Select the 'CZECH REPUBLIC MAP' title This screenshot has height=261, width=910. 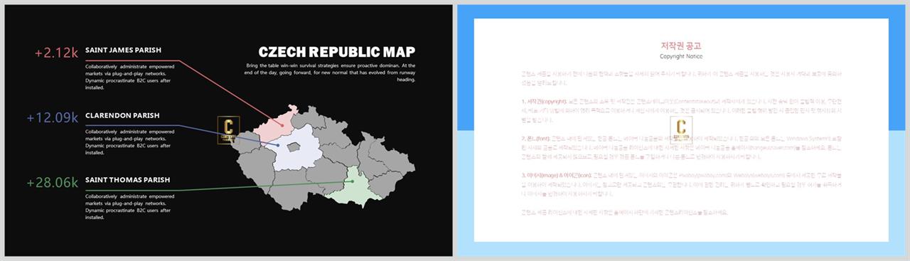pos(337,52)
